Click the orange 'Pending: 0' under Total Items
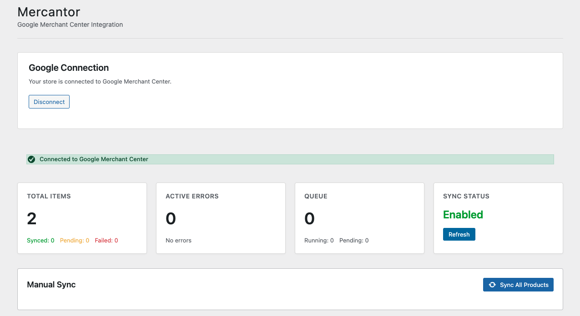 75,241
